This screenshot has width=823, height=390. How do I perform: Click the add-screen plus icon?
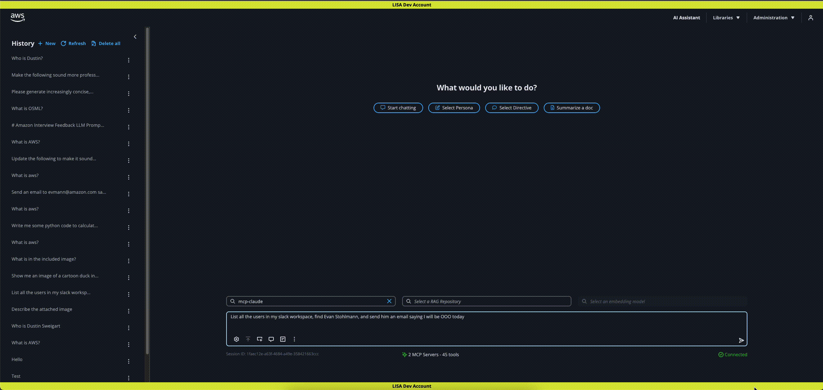click(260, 339)
